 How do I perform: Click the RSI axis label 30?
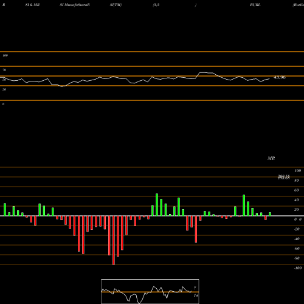(4, 89)
